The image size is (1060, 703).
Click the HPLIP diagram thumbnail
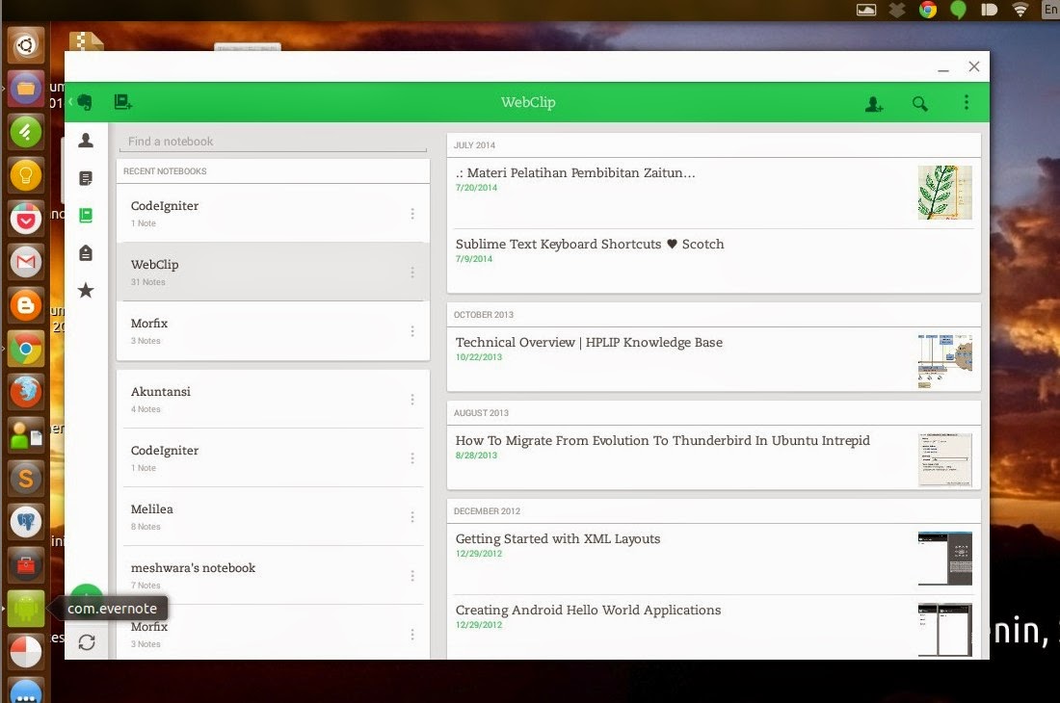pos(944,361)
